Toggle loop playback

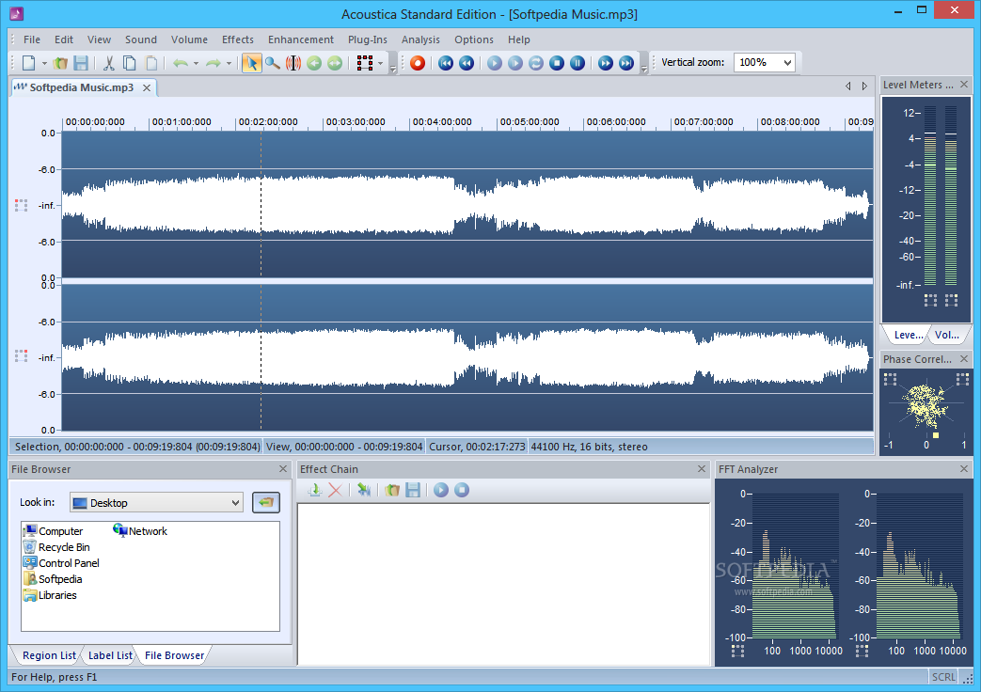tap(536, 63)
